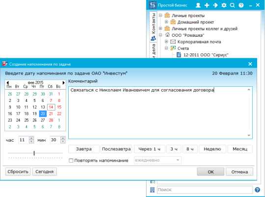Click the building icon beside search field
The width and height of the screenshot is (265, 197).
pyautogui.click(x=152, y=190)
